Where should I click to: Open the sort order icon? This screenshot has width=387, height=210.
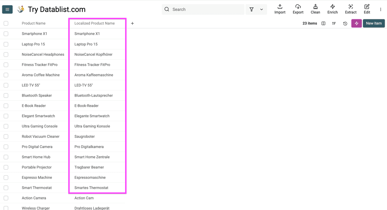pyautogui.click(x=334, y=24)
